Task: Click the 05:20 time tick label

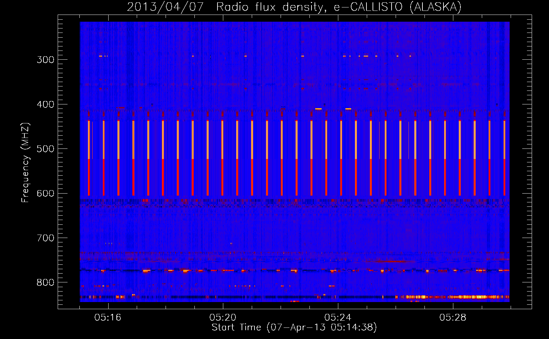Action: point(223,318)
